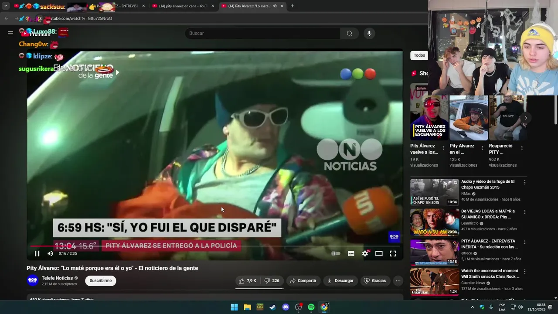This screenshot has height=314, width=558.
Task: Dislike the video showing 226
Action: [x=272, y=281]
